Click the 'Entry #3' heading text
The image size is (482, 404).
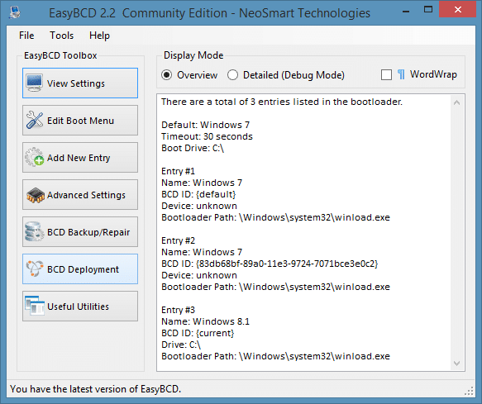tap(178, 310)
